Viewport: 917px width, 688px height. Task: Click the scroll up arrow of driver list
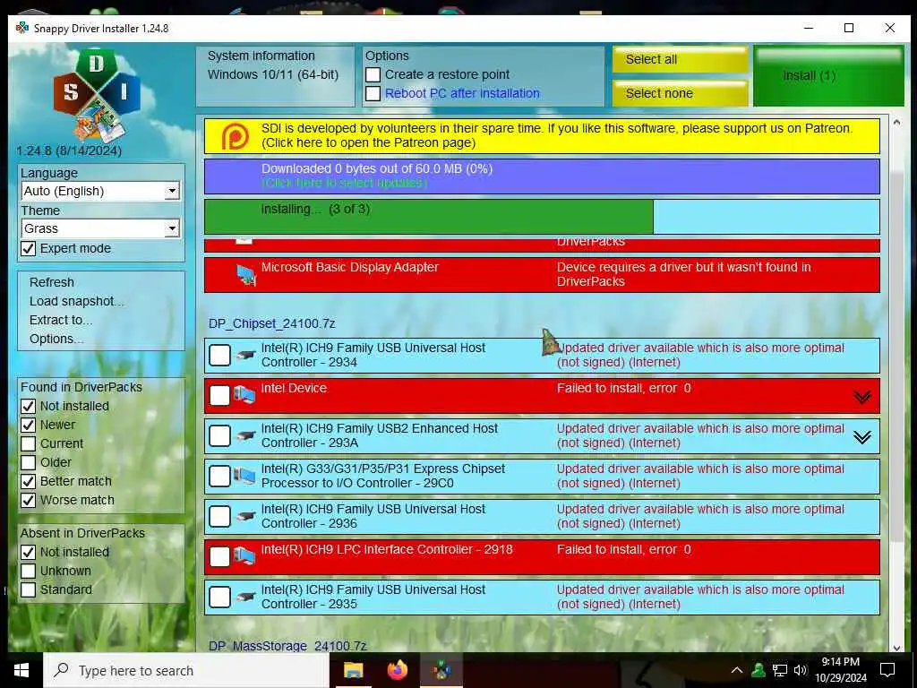click(897, 123)
